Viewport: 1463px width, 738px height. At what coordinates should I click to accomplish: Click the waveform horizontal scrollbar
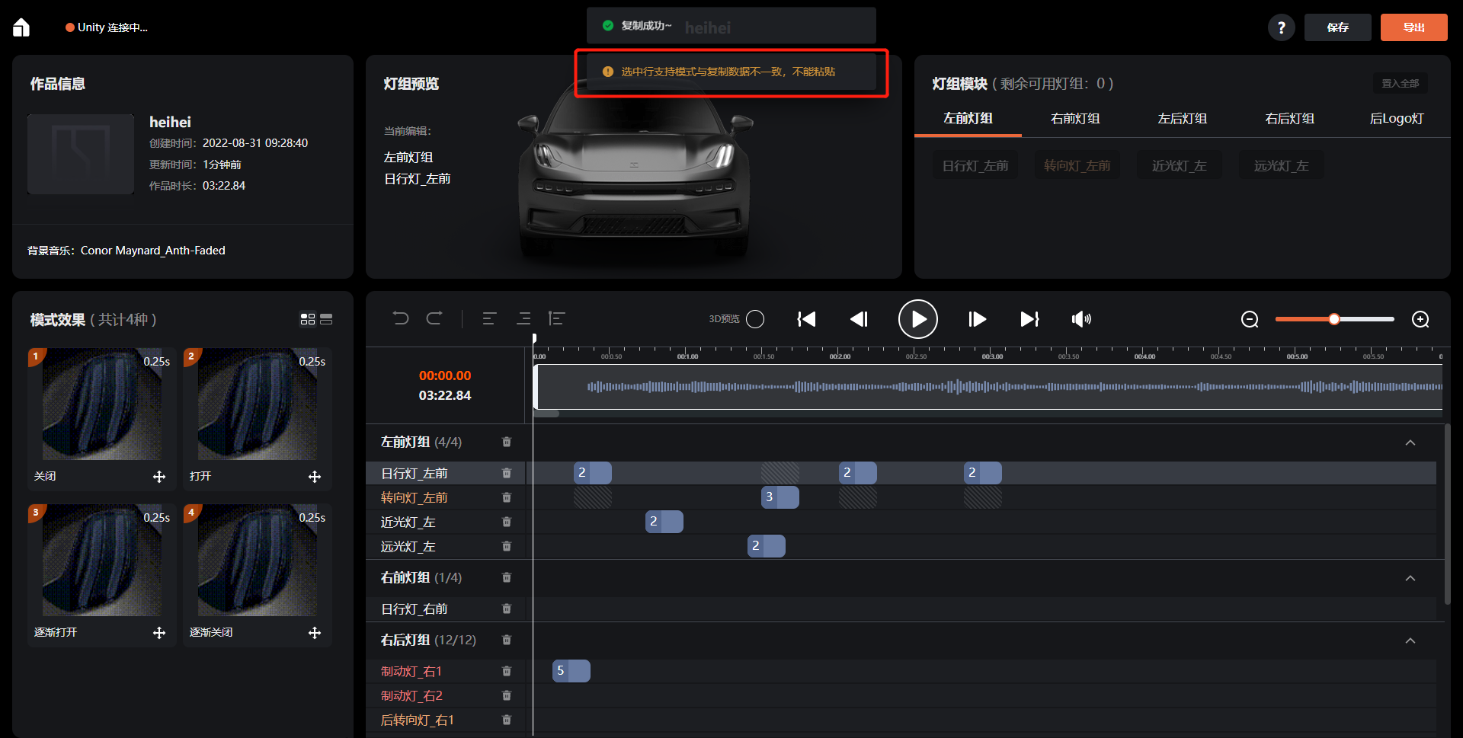[x=546, y=414]
